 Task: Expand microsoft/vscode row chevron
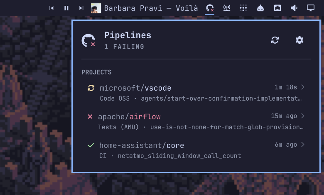tap(303, 87)
